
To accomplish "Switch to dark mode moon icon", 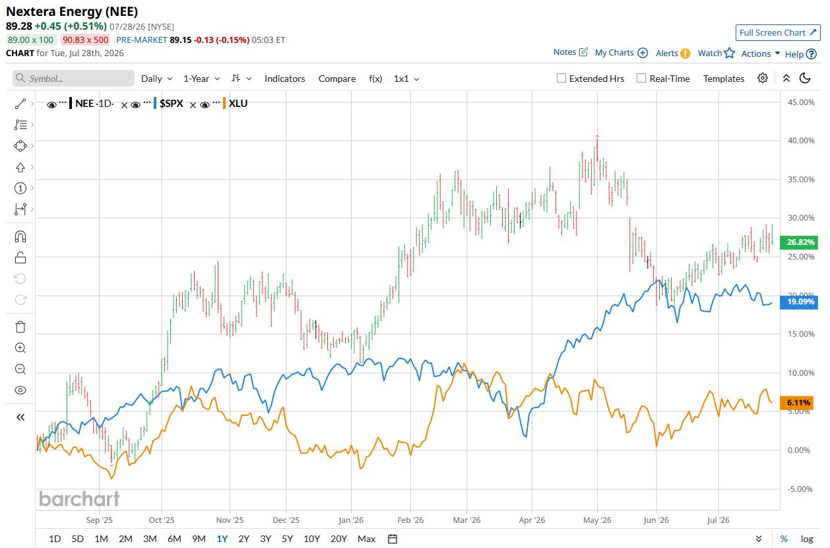I will pyautogui.click(x=805, y=78).
